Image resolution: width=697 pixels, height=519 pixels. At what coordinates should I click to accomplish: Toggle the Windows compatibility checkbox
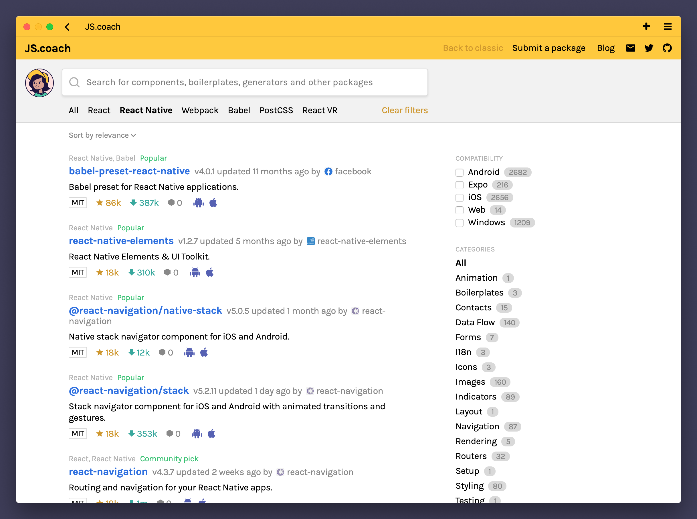point(460,223)
